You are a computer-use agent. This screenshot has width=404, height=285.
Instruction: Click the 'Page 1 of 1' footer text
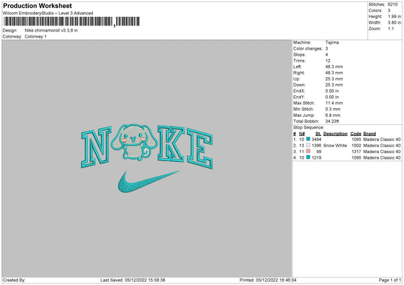click(x=390, y=280)
